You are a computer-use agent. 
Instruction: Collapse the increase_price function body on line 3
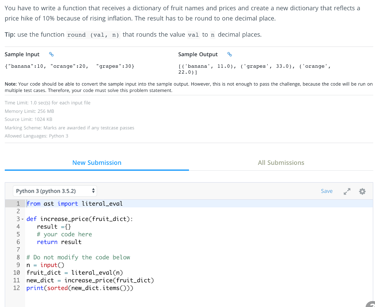tap(22, 219)
